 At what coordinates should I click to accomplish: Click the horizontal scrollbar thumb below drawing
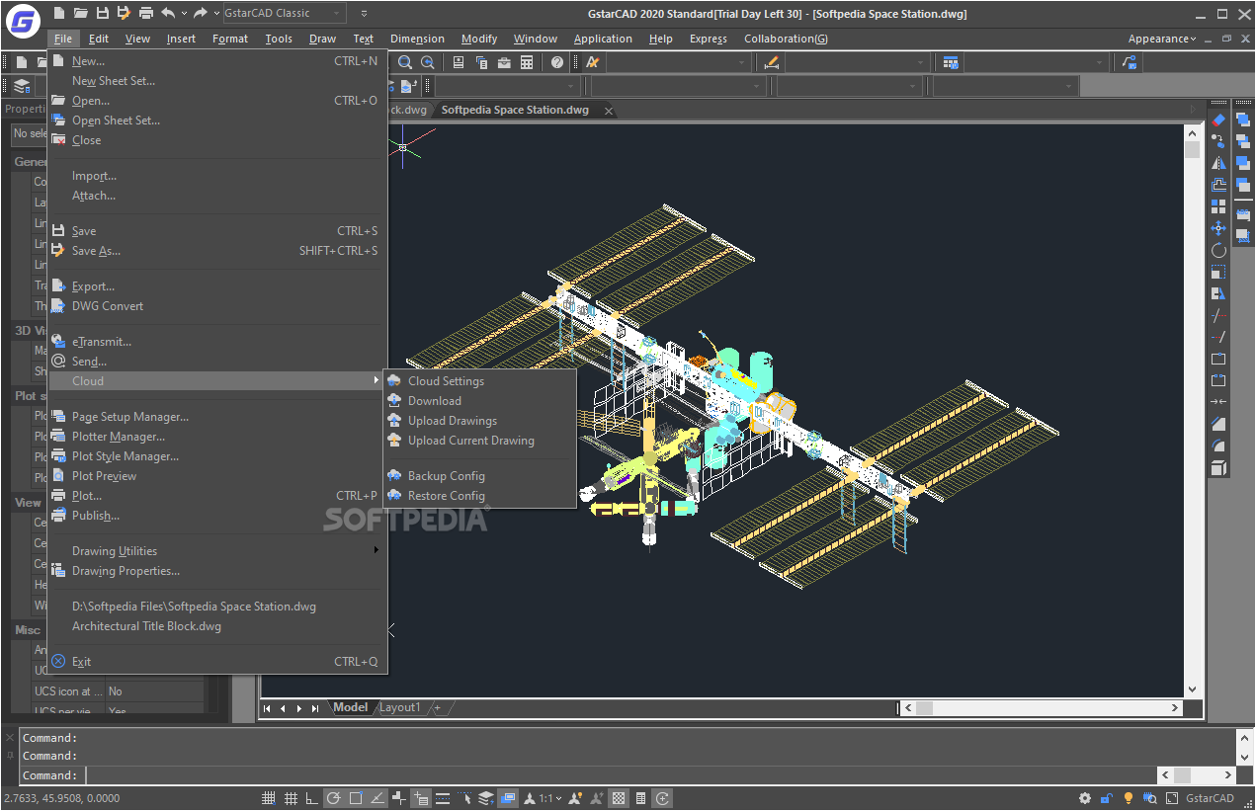tap(925, 707)
